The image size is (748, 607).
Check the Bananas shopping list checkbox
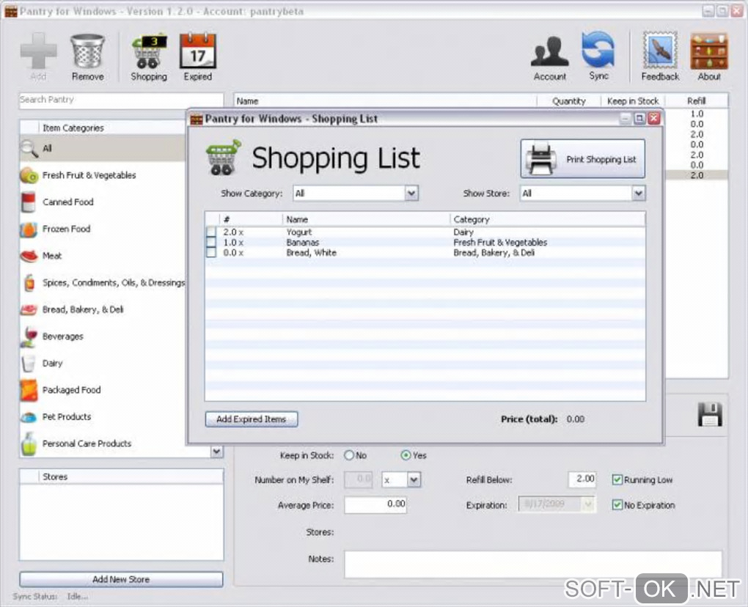[x=211, y=242]
